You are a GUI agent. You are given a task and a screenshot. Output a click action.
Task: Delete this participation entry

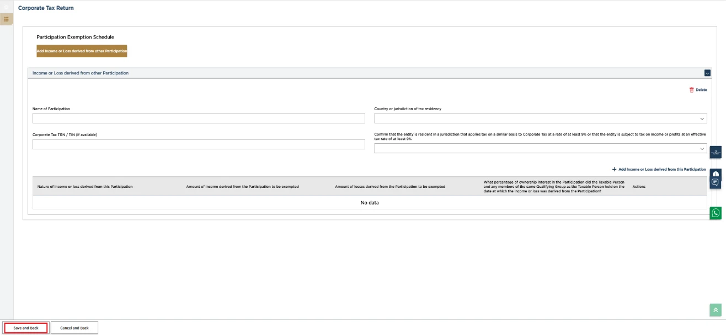[x=698, y=90]
